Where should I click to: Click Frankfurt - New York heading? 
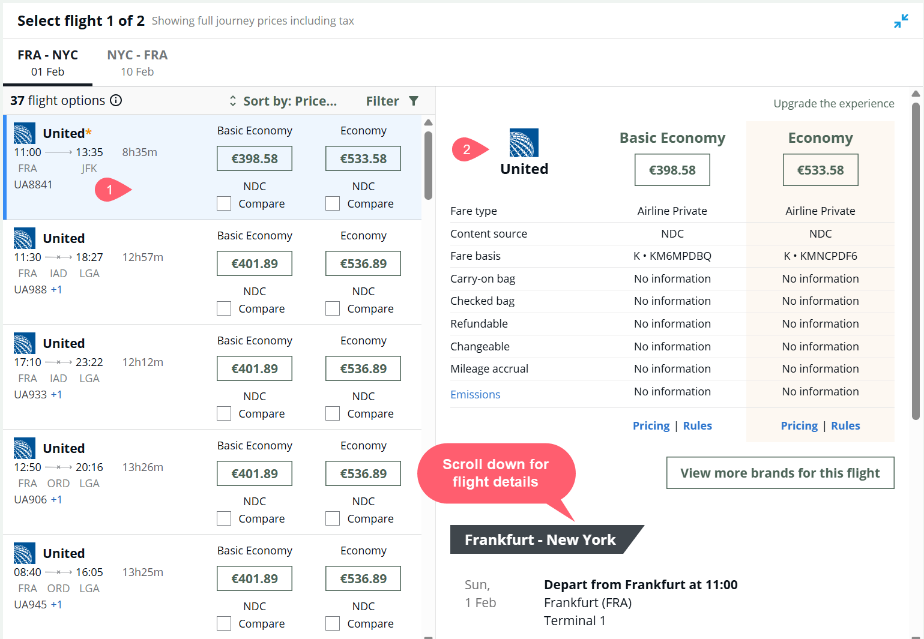click(x=540, y=539)
